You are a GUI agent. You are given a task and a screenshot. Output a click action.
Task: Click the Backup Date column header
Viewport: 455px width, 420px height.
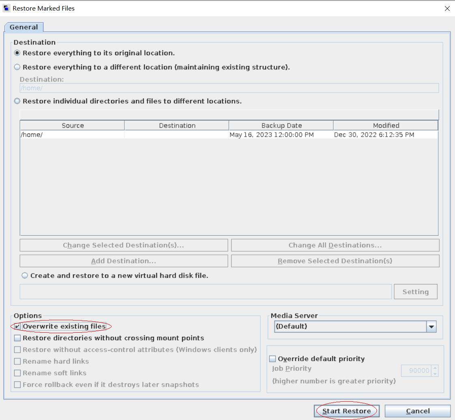point(281,126)
